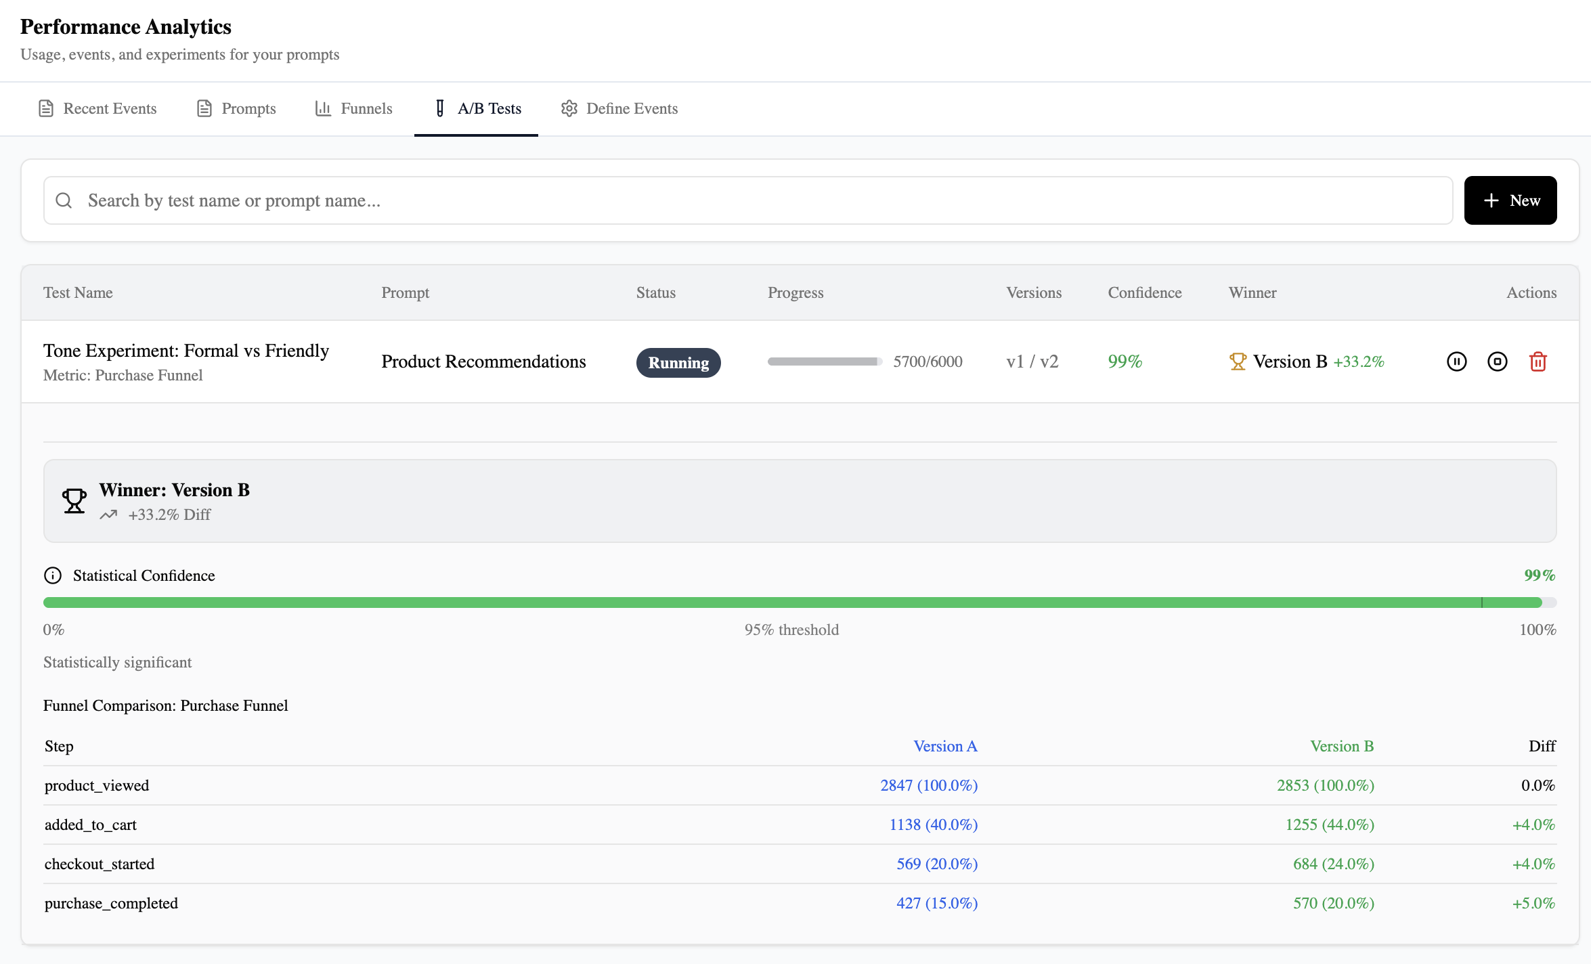Click the trophy in the Winner: Version B banner
This screenshot has width=1591, height=964.
[x=74, y=500]
